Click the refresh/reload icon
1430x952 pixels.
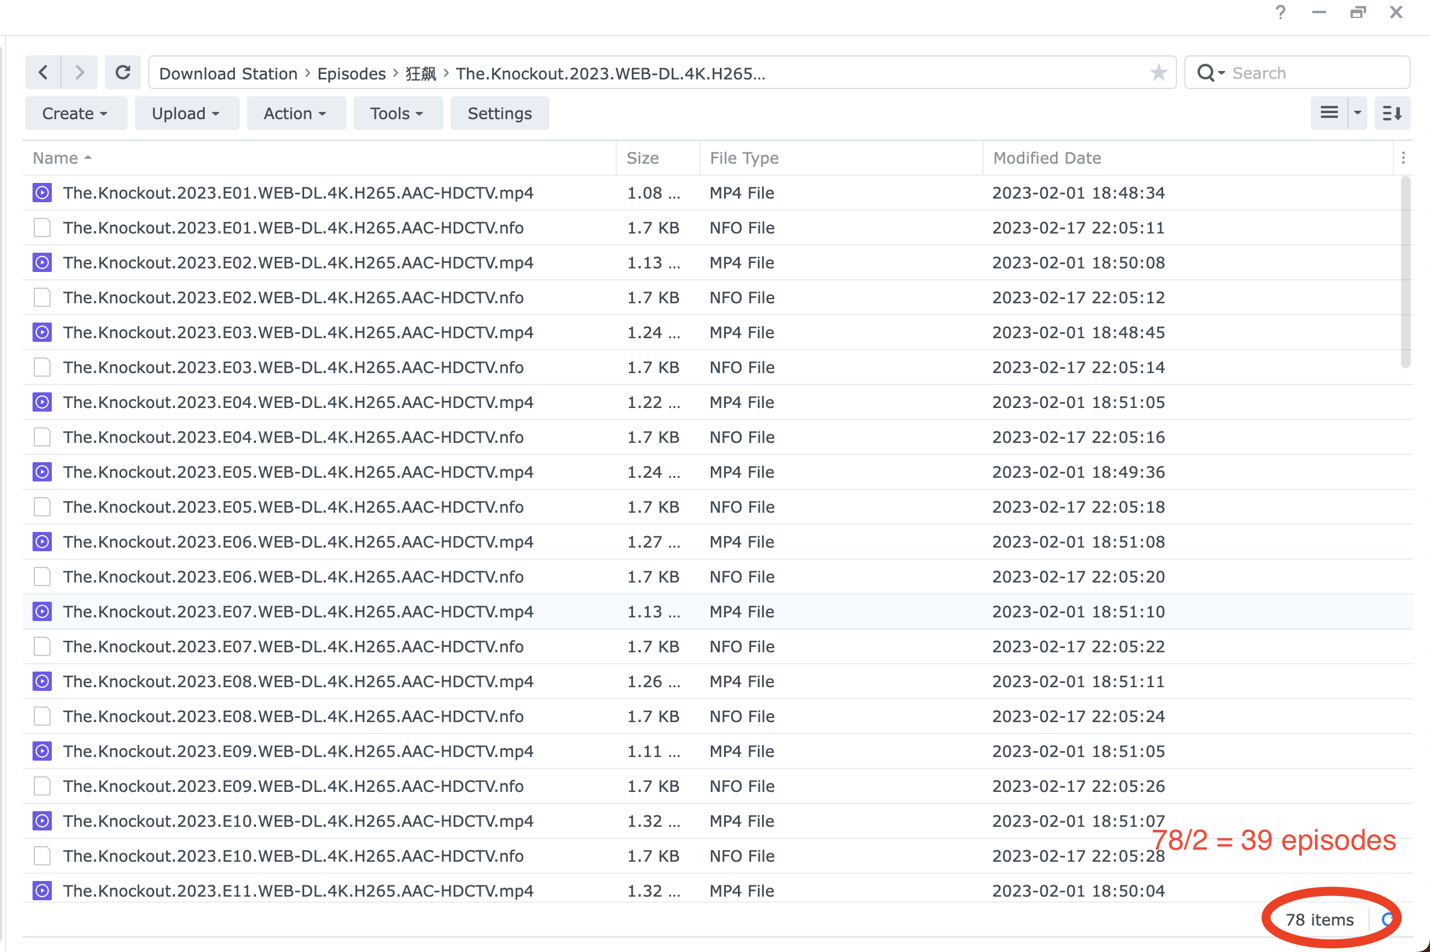click(x=123, y=73)
